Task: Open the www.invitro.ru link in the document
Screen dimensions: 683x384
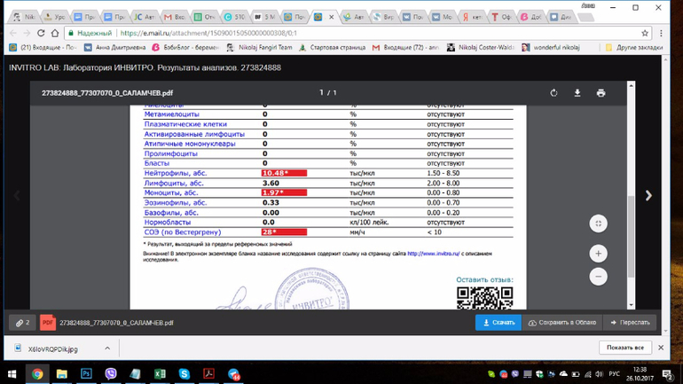Action: tap(434, 254)
